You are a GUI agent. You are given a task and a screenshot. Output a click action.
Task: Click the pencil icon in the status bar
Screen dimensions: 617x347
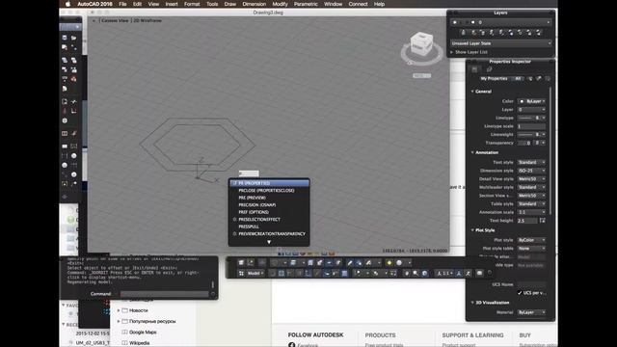pos(349,263)
